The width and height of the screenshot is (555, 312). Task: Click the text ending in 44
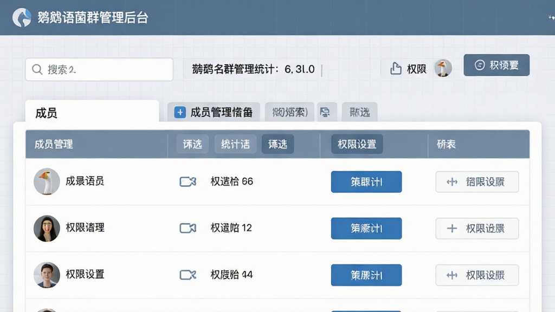[231, 275]
